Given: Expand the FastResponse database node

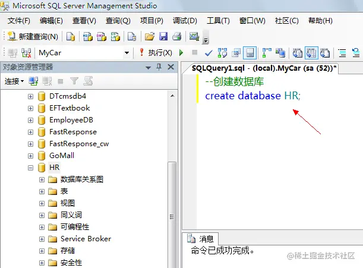Looking at the screenshot, I should [30, 132].
